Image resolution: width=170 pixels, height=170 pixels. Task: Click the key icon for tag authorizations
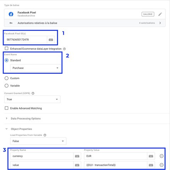click(11, 23)
